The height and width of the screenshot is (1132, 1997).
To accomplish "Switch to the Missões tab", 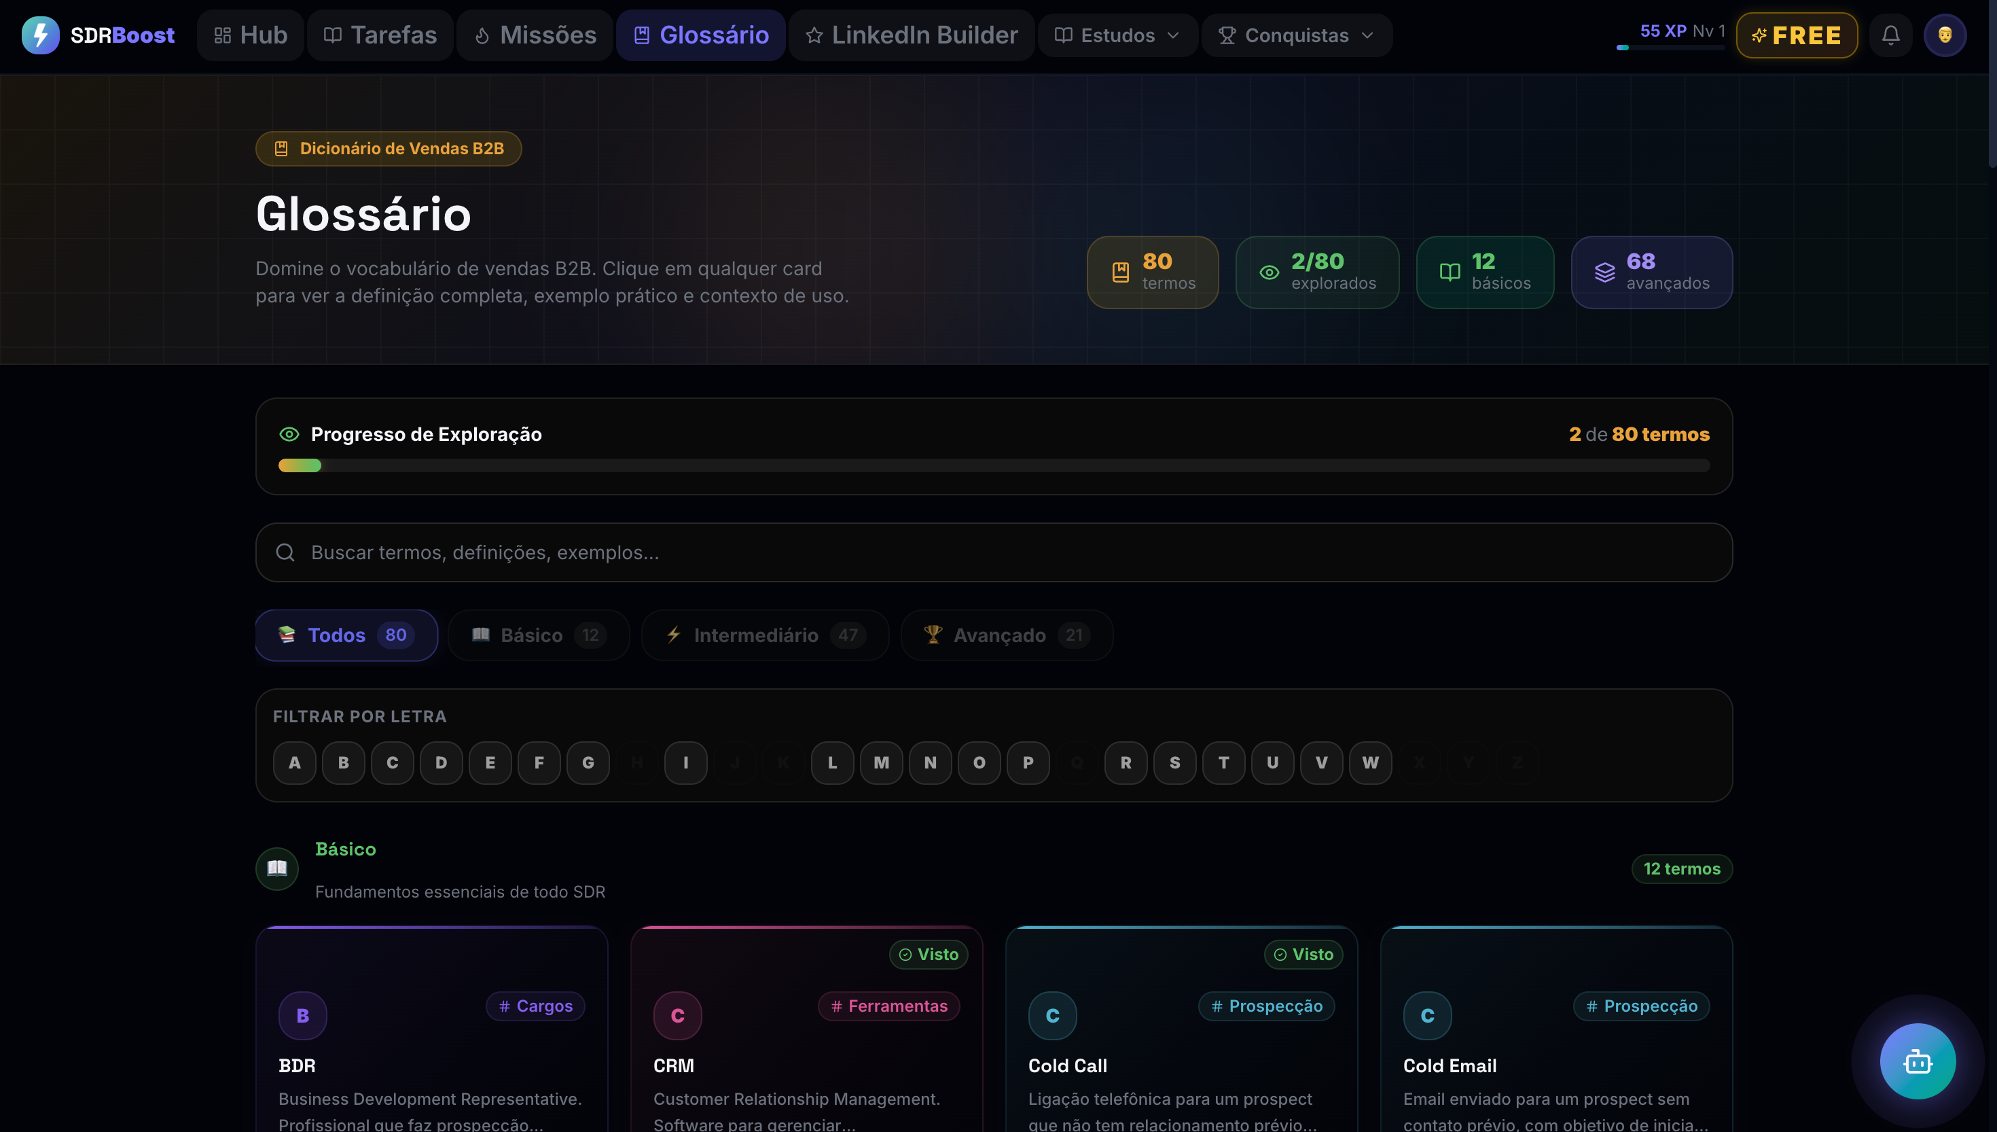I will coord(534,35).
